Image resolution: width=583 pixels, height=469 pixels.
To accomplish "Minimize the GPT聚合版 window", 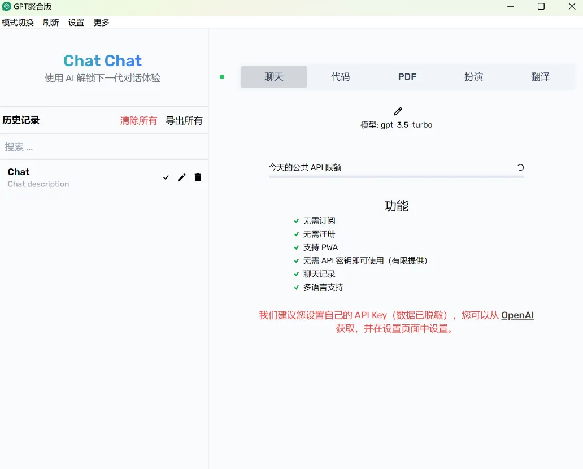I will point(511,6).
